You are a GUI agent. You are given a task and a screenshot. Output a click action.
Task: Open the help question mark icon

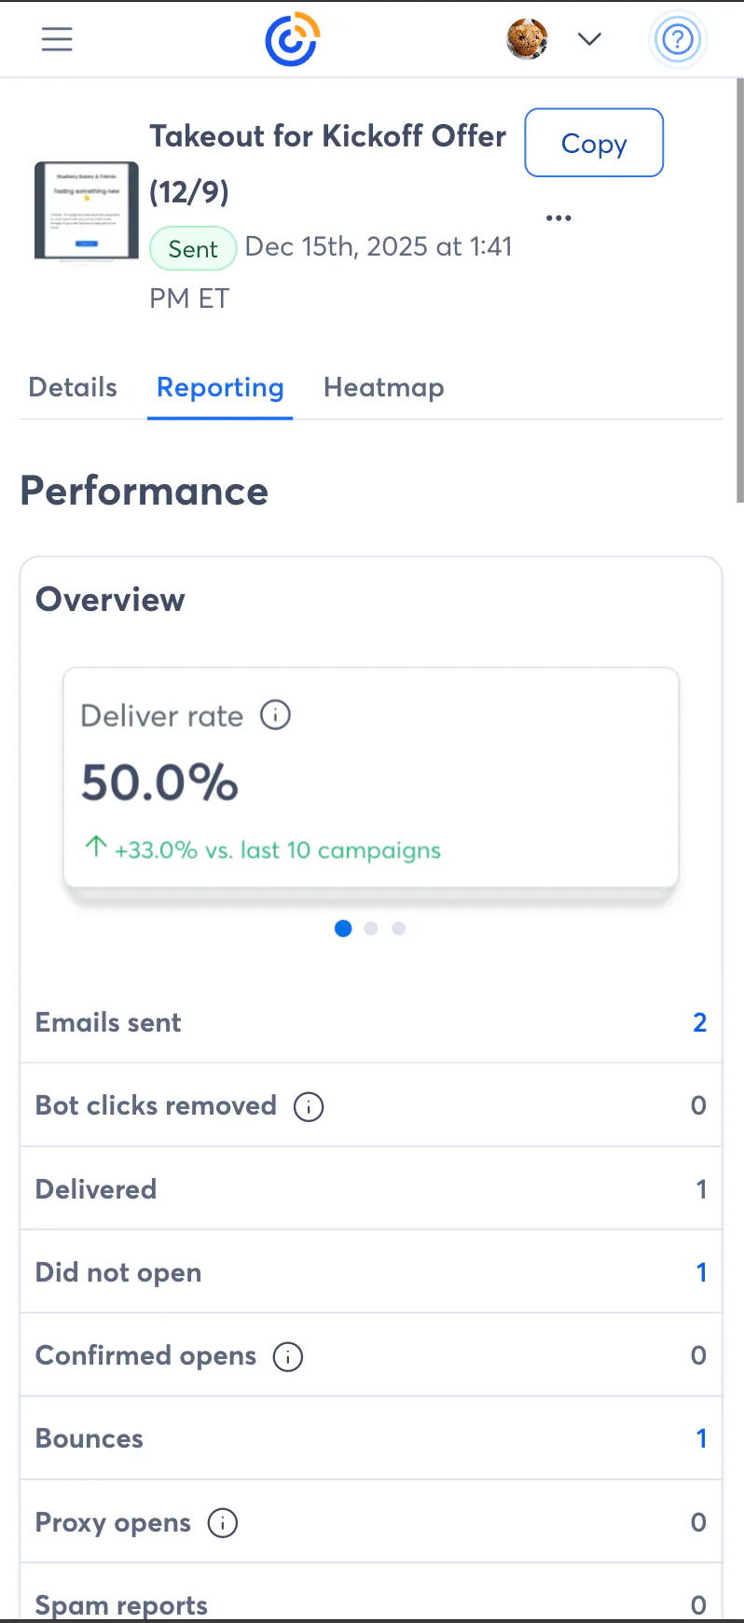[677, 39]
